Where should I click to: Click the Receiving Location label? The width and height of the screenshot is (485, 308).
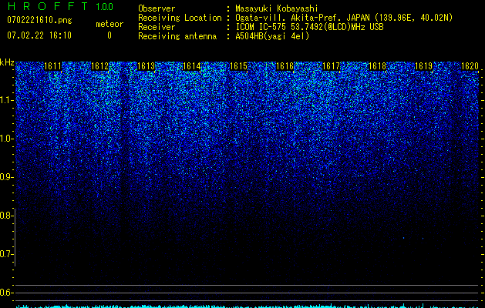pyautogui.click(x=180, y=18)
